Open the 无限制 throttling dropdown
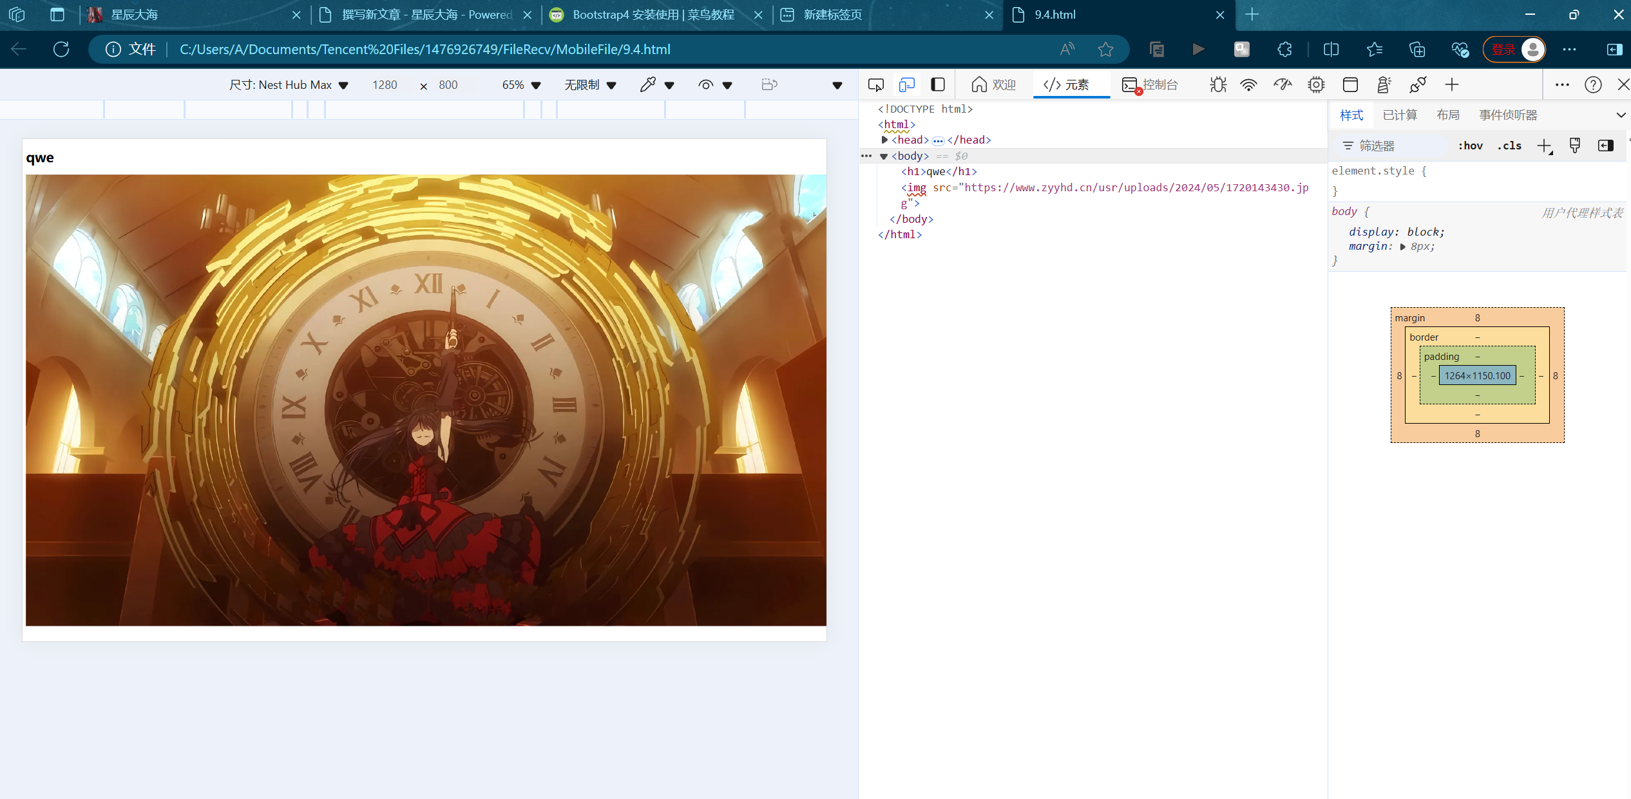Viewport: 1631px width, 799px height. click(x=590, y=84)
